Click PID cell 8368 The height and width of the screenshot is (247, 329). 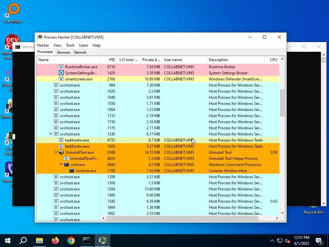point(111,152)
